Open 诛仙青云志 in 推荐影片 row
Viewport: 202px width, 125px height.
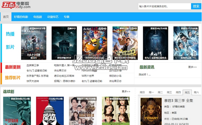[115, 81]
